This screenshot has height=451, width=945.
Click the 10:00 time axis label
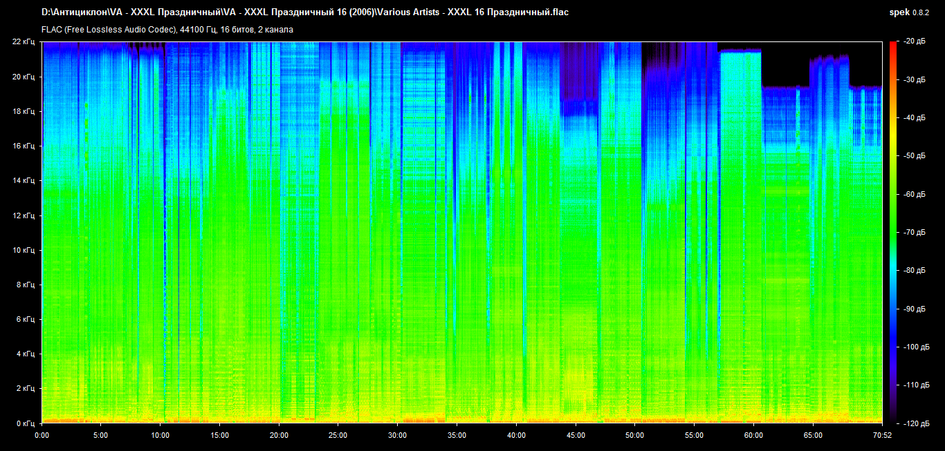(x=160, y=435)
